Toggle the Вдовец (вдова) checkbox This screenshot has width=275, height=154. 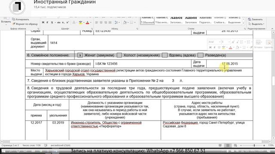pyautogui.click(x=165, y=55)
